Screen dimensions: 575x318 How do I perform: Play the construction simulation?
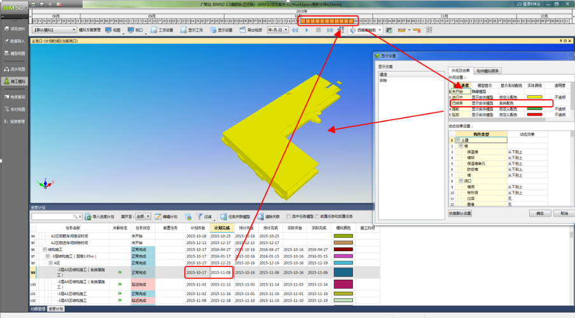pyautogui.click(x=307, y=30)
